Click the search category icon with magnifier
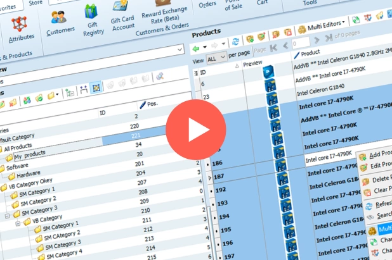This screenshot has height=260, width=392. [160, 77]
